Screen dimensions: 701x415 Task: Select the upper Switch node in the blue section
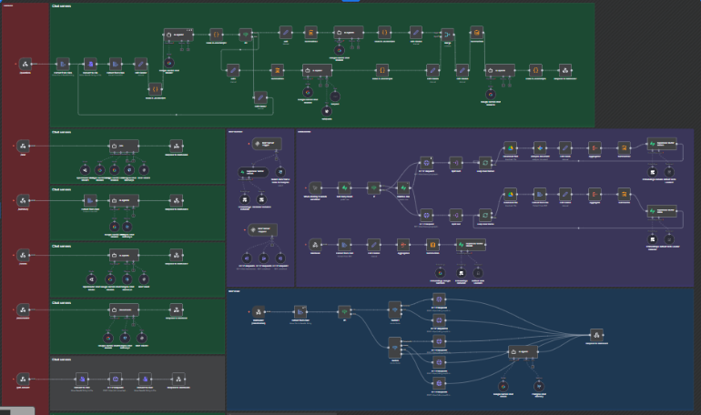pos(395,309)
